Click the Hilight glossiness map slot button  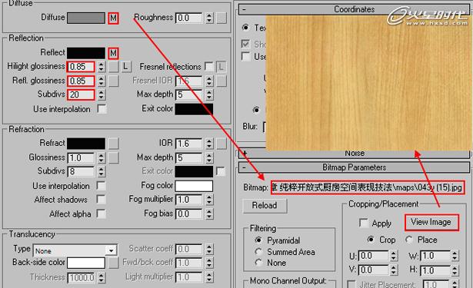113,67
